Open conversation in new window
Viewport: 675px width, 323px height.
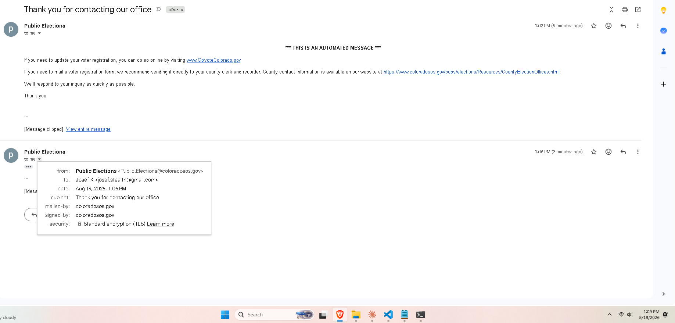pos(638,10)
